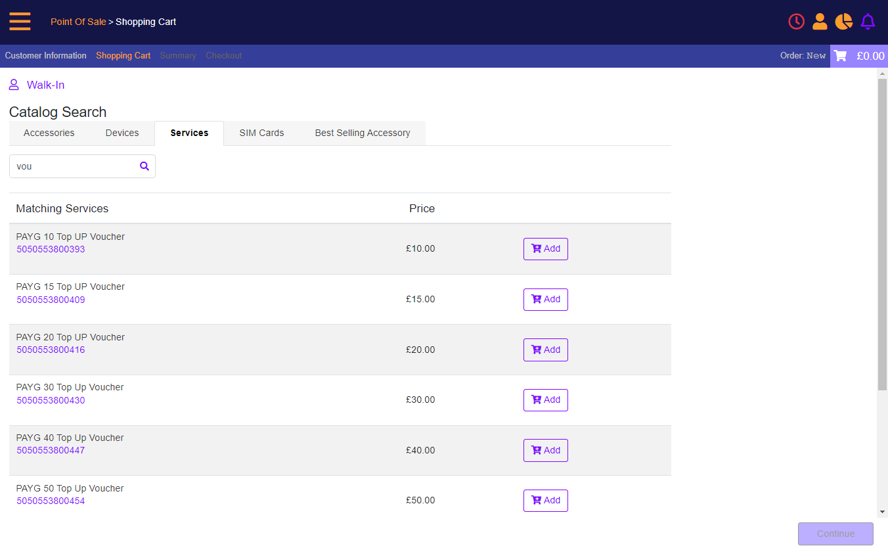The width and height of the screenshot is (888, 550).
Task: Open the notifications bell
Action: [868, 22]
